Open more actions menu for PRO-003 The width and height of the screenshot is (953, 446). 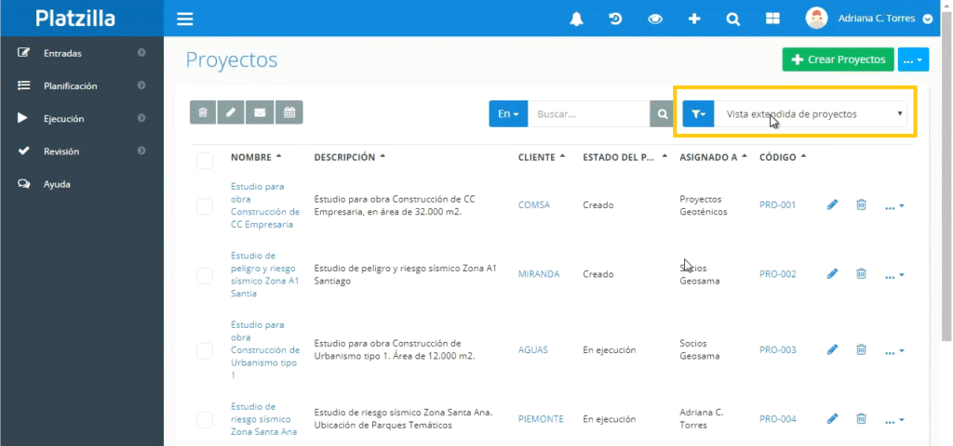(x=894, y=351)
